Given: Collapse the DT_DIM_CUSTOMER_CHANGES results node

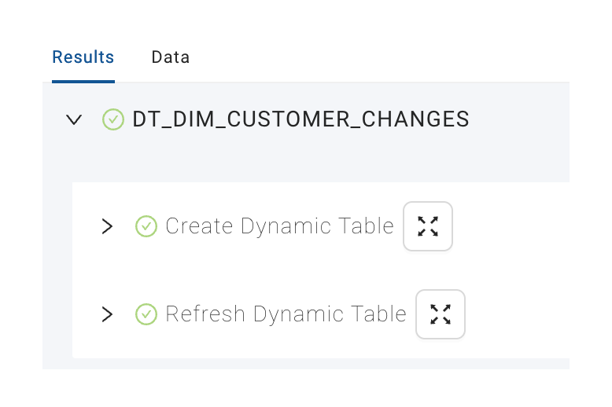Looking at the screenshot, I should pyautogui.click(x=74, y=119).
